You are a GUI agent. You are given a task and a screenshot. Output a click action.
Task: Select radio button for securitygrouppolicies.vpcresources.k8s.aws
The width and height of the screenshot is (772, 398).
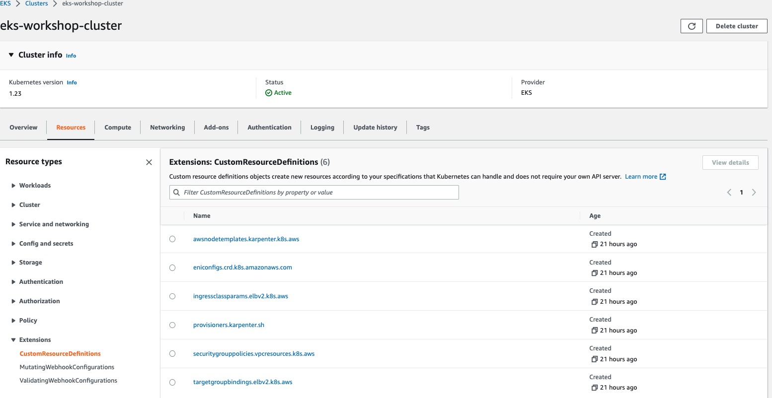172,354
